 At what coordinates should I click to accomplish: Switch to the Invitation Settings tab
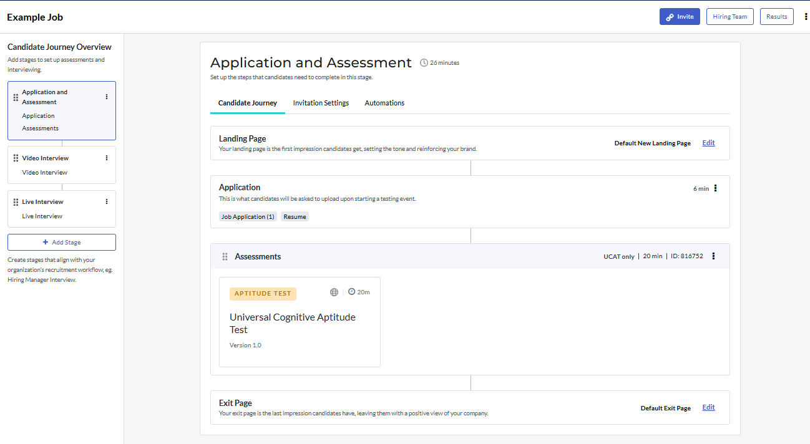point(321,103)
